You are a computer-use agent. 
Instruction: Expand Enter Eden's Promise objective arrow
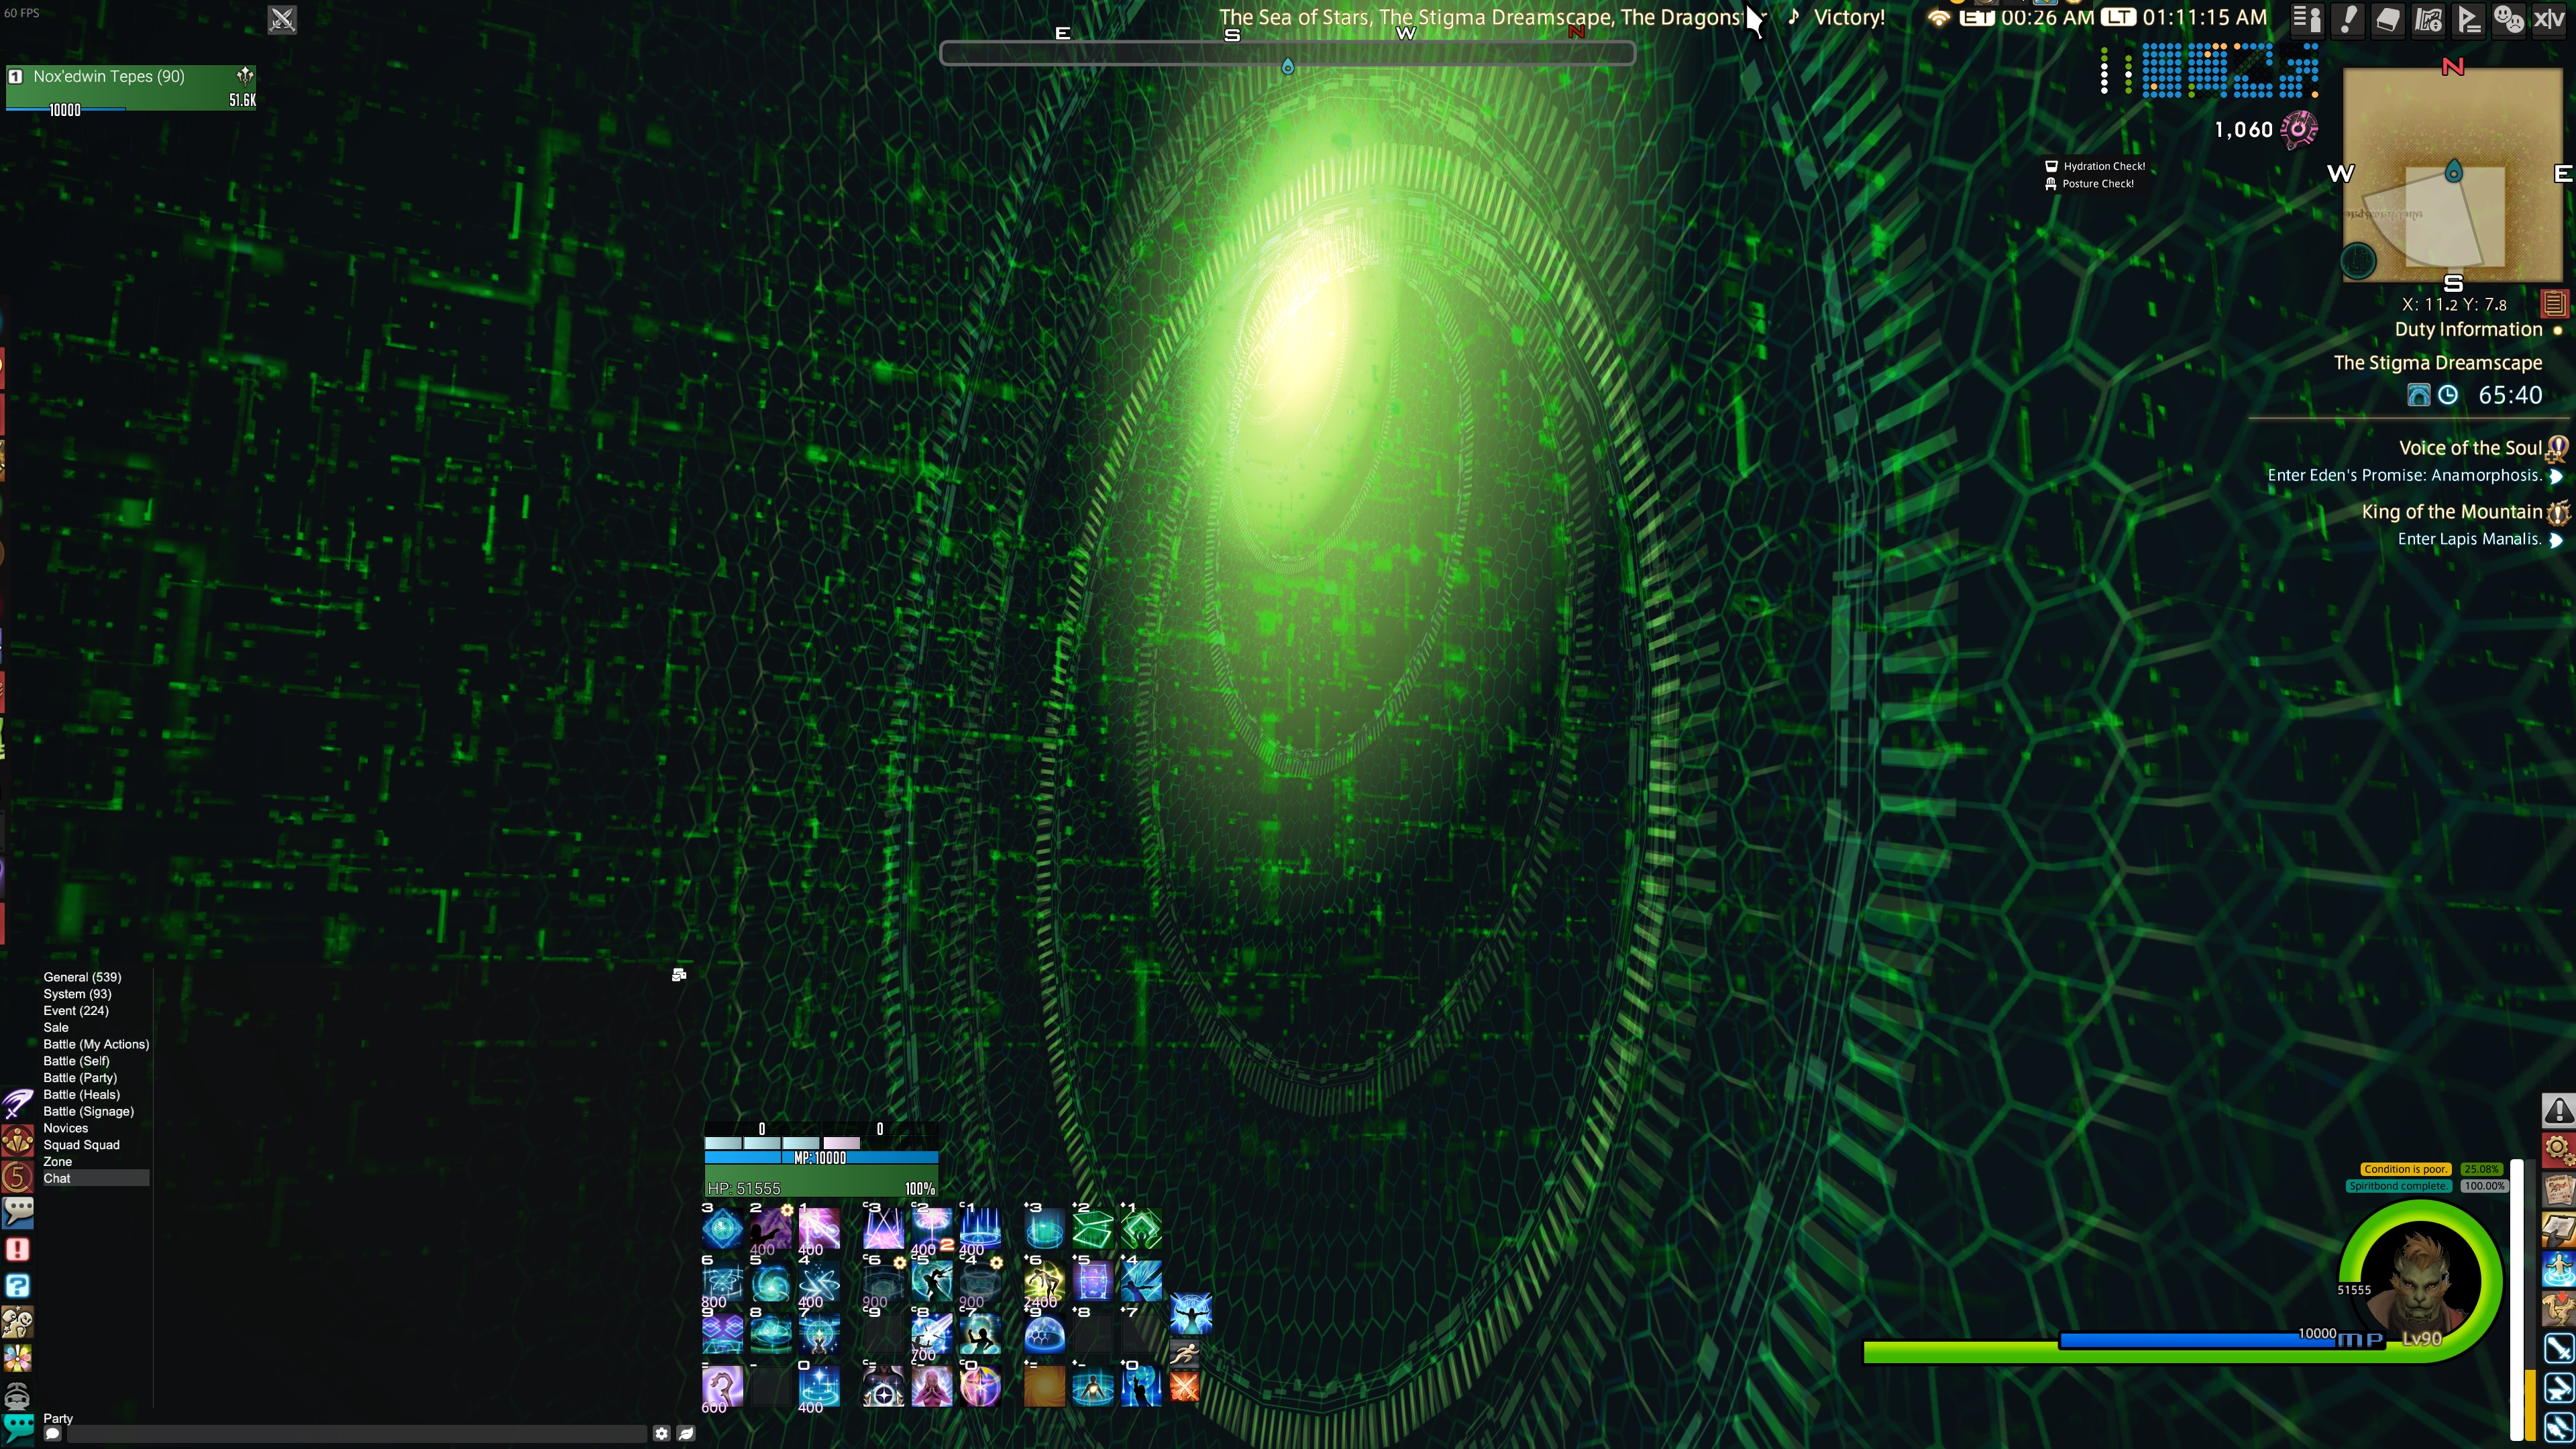point(2555,476)
